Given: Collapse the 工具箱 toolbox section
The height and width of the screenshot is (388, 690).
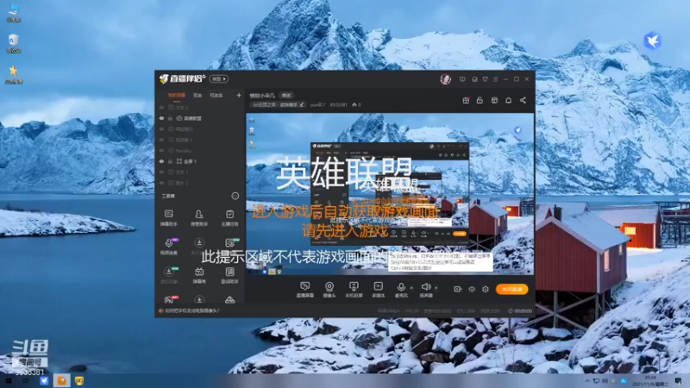Looking at the screenshot, I should 235,196.
